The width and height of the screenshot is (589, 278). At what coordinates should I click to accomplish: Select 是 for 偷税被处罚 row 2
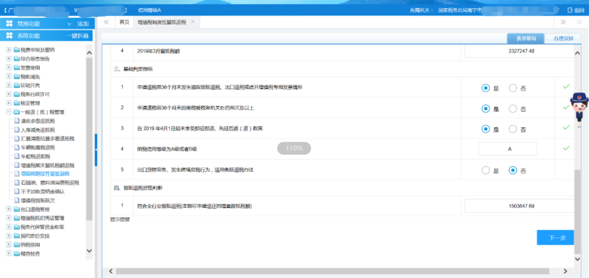(486, 108)
